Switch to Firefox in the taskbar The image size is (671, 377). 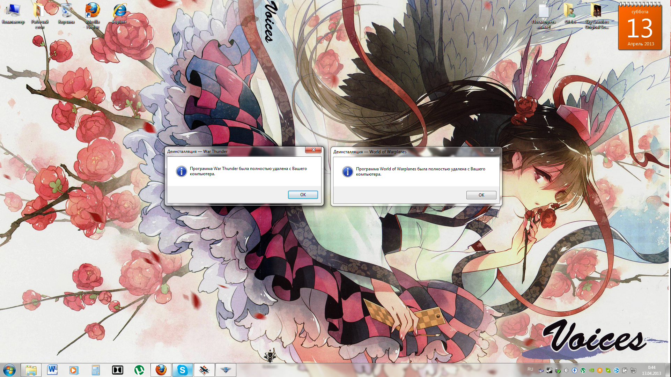(161, 370)
